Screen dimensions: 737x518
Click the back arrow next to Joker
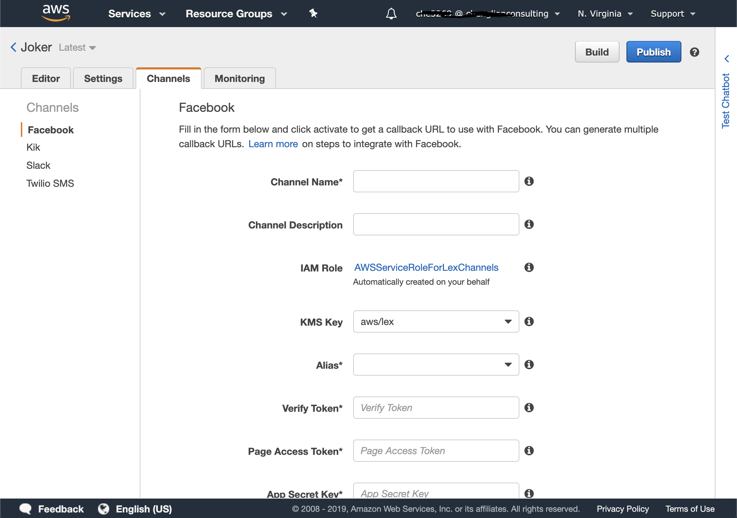[x=14, y=47]
